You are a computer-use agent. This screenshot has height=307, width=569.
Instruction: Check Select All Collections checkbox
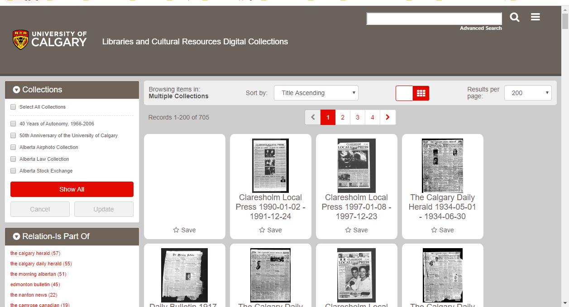pos(14,107)
